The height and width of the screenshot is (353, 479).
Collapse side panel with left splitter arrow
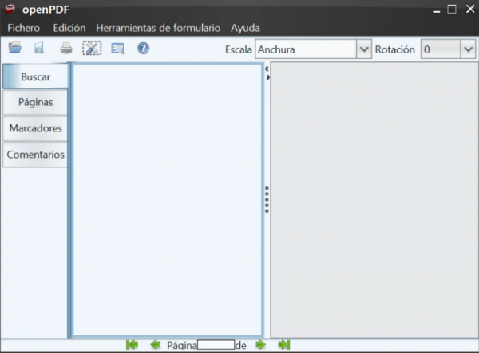click(267, 69)
